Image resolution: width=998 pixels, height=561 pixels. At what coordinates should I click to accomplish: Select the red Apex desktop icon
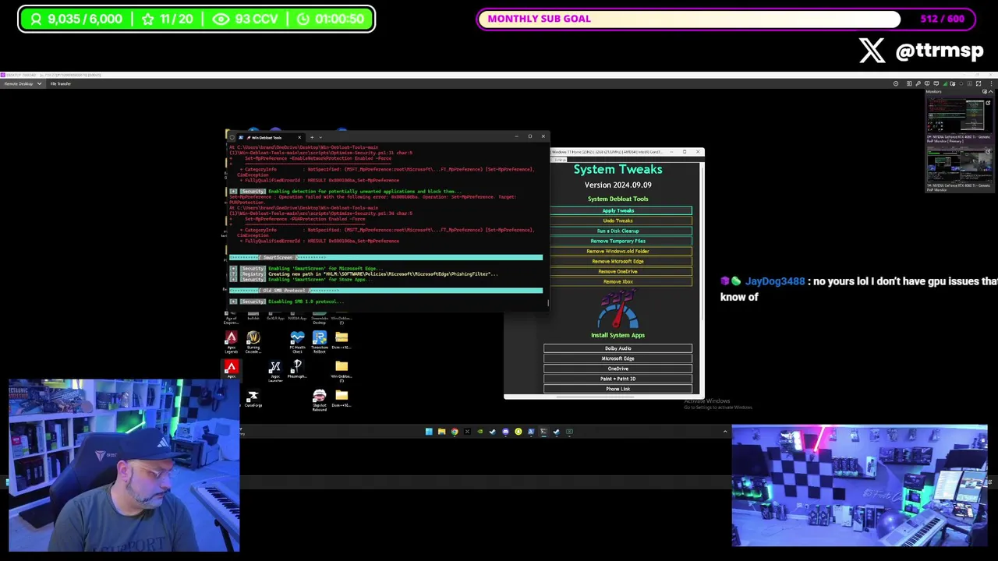pos(231,369)
